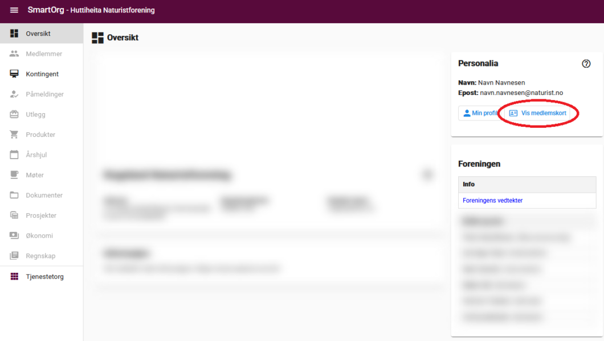Image resolution: width=604 pixels, height=341 pixels.
Task: Go to the Prosjekter section
Action: (x=41, y=215)
